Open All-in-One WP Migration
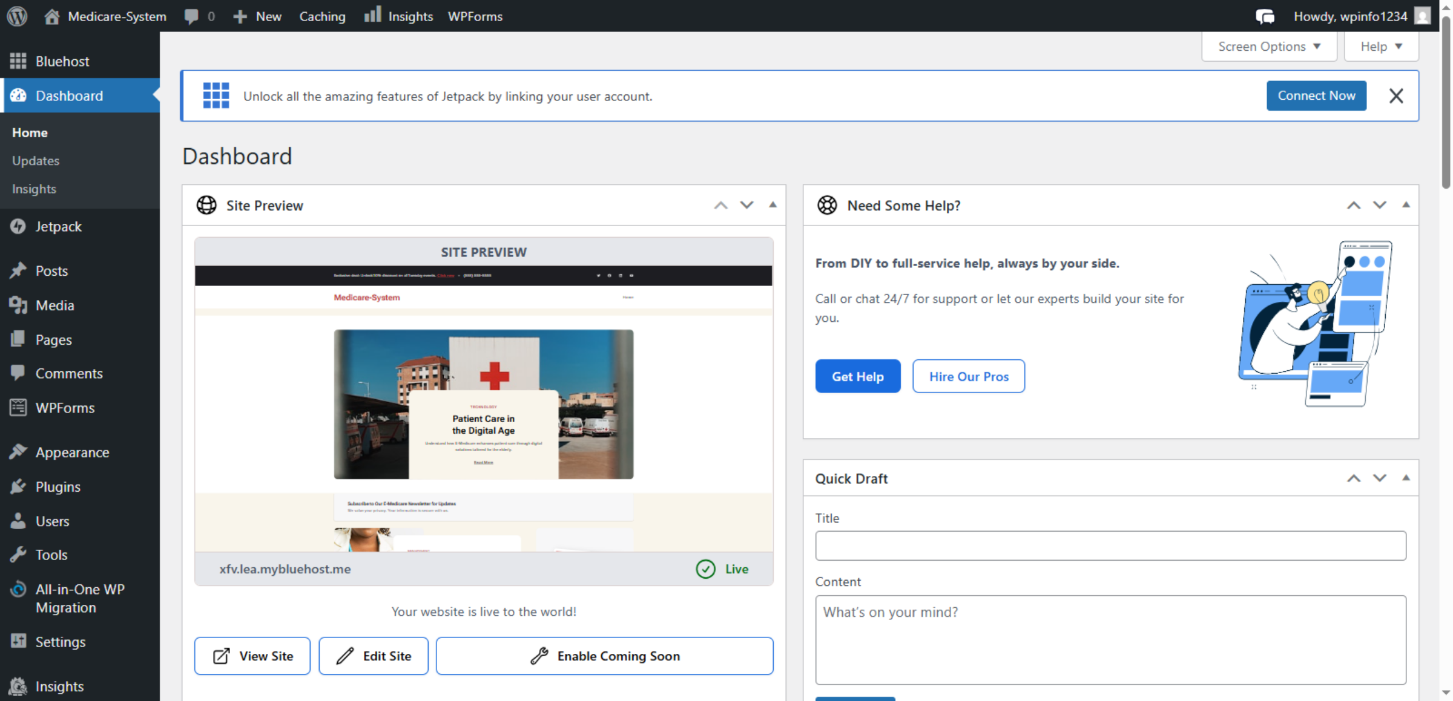 tap(80, 598)
